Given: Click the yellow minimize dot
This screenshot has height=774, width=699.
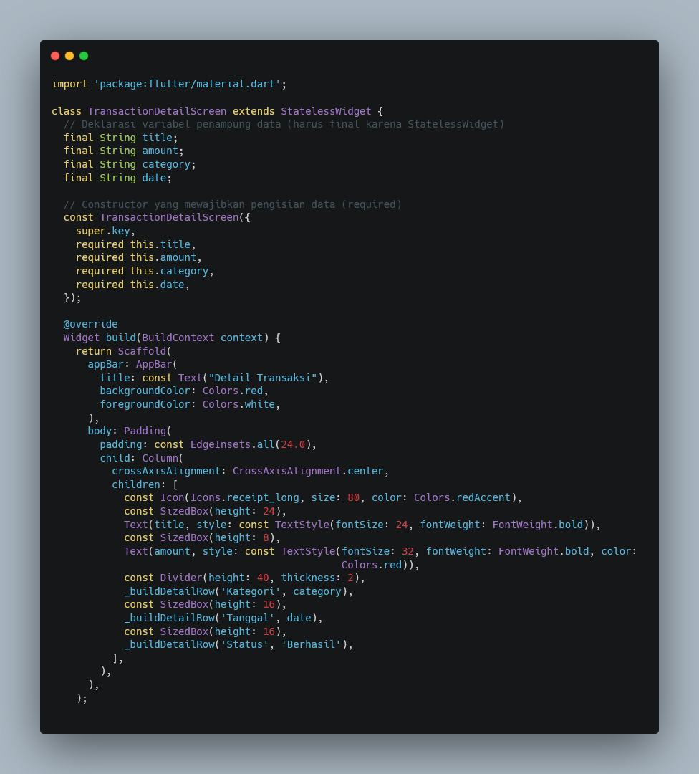Looking at the screenshot, I should pos(69,56).
